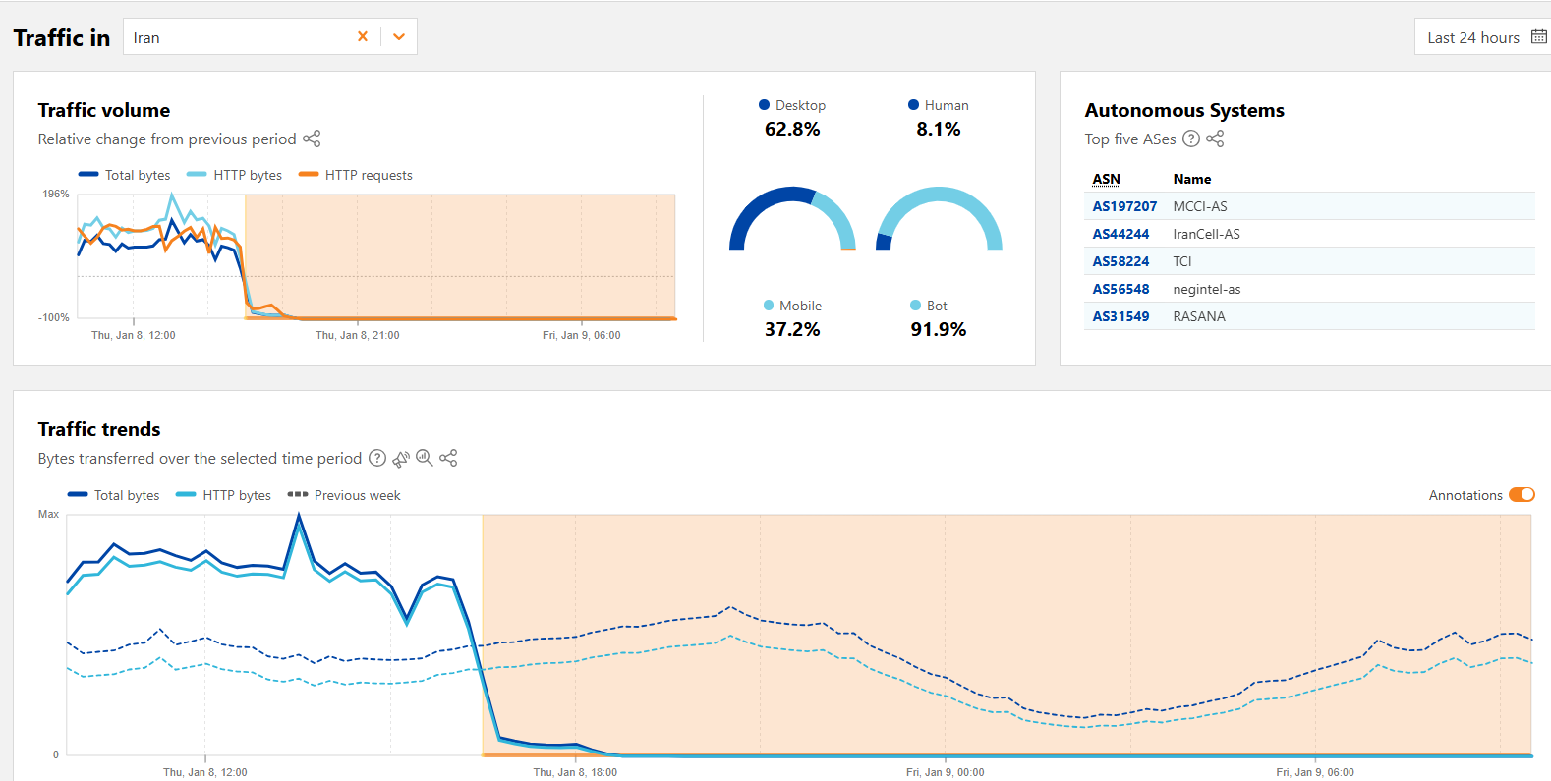Click inside the Iran location input field
Image resolution: width=1551 pixels, height=781 pixels.
pyautogui.click(x=236, y=37)
